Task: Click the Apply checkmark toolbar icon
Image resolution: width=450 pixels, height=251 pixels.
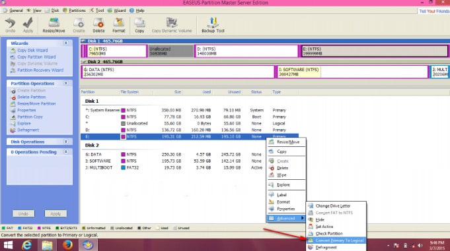Action: tap(28, 25)
